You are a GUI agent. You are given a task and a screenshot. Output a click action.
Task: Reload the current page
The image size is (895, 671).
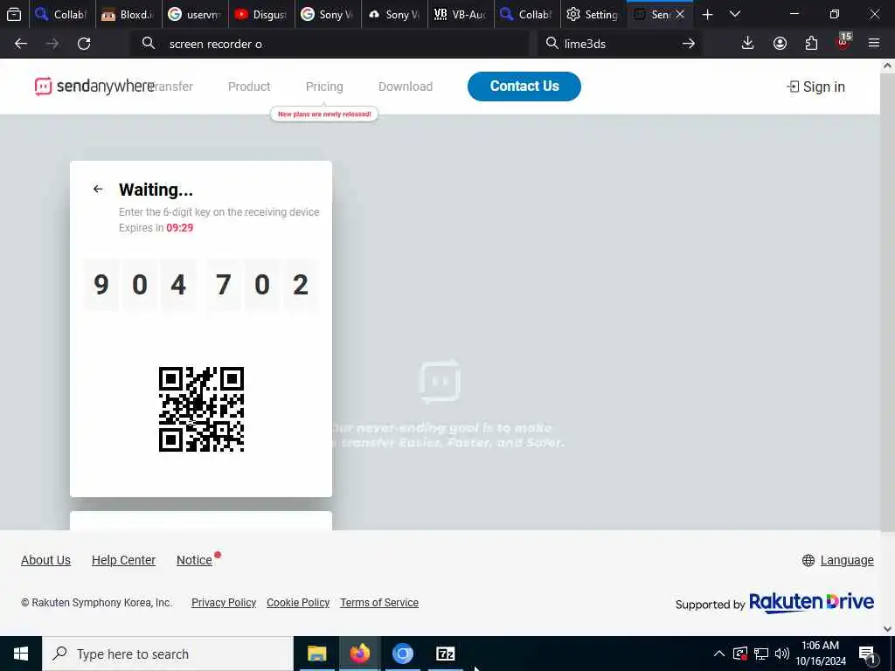coord(84,44)
